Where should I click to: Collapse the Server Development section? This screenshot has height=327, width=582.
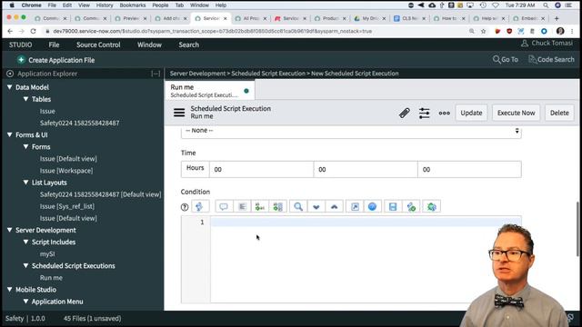coord(10,230)
